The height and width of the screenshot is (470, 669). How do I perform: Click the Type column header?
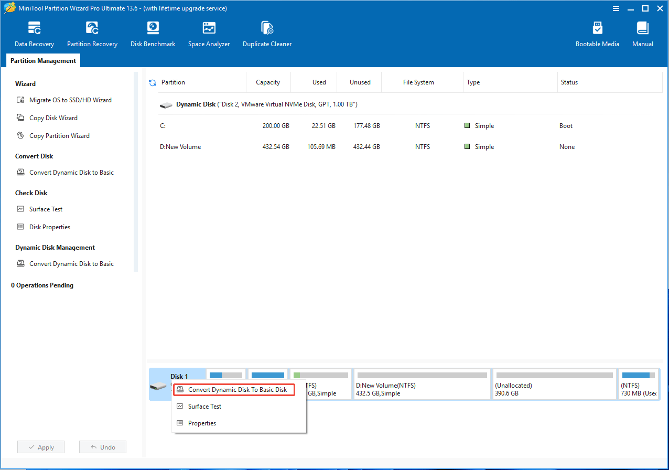click(x=473, y=82)
